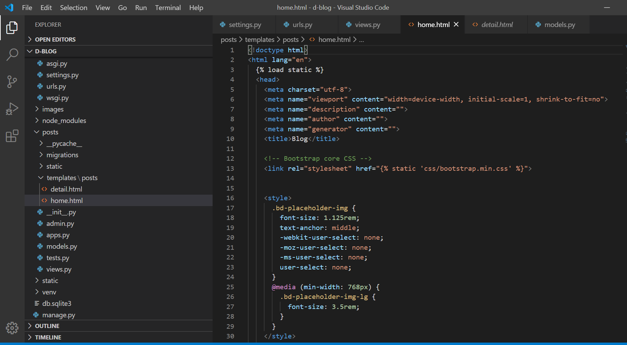Click the Python icon beside asgi.py
The width and height of the screenshot is (627, 345).
[40, 63]
